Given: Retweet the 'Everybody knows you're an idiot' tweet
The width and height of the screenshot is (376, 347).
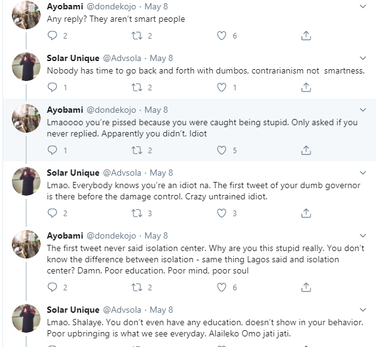Looking at the screenshot, I should [x=137, y=213].
